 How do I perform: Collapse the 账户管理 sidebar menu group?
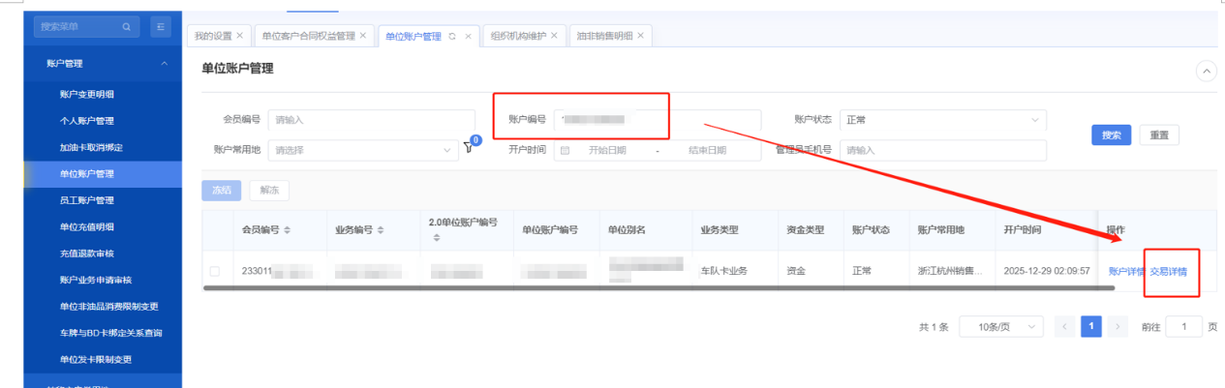(164, 64)
